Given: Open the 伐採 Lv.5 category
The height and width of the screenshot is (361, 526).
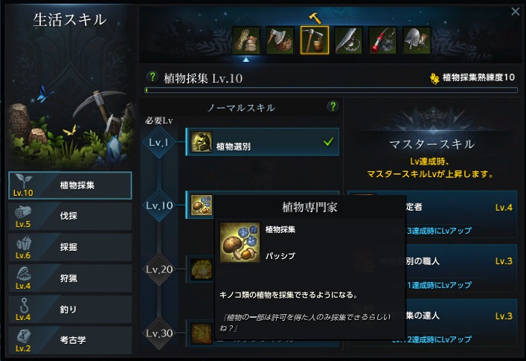Looking at the screenshot, I should pyautogui.click(x=70, y=216).
